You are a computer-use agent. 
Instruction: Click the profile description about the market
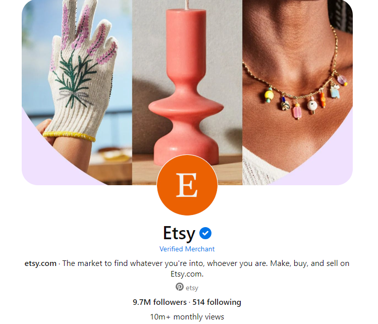tap(187, 268)
